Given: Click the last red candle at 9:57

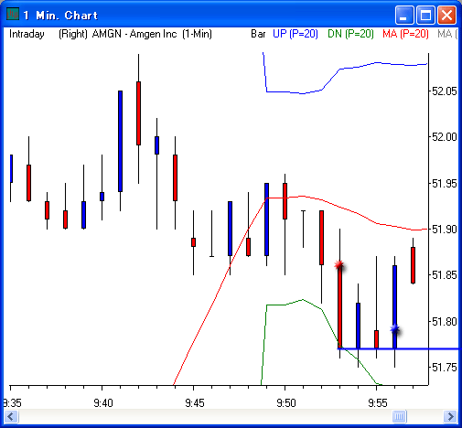Looking at the screenshot, I should (413, 265).
